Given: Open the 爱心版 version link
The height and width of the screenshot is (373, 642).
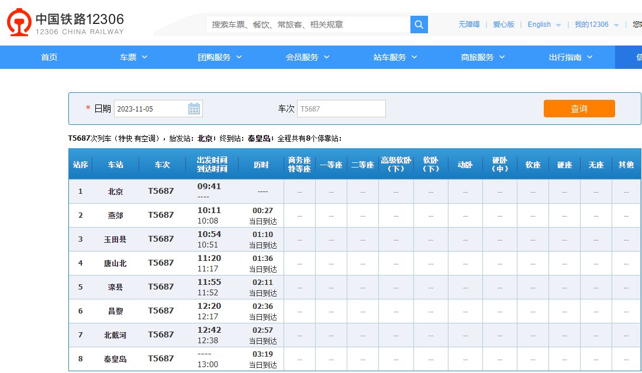Looking at the screenshot, I should [503, 25].
